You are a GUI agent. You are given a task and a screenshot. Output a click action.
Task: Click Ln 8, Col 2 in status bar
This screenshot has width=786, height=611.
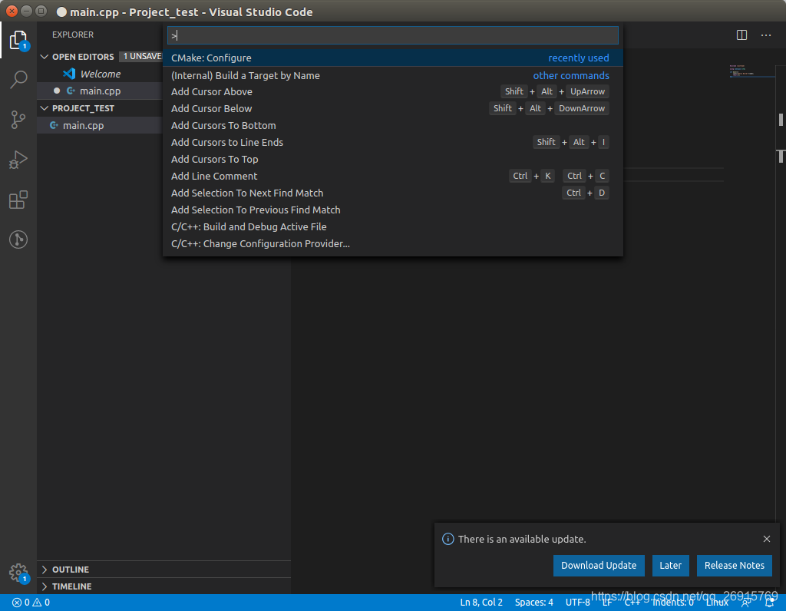pyautogui.click(x=481, y=603)
